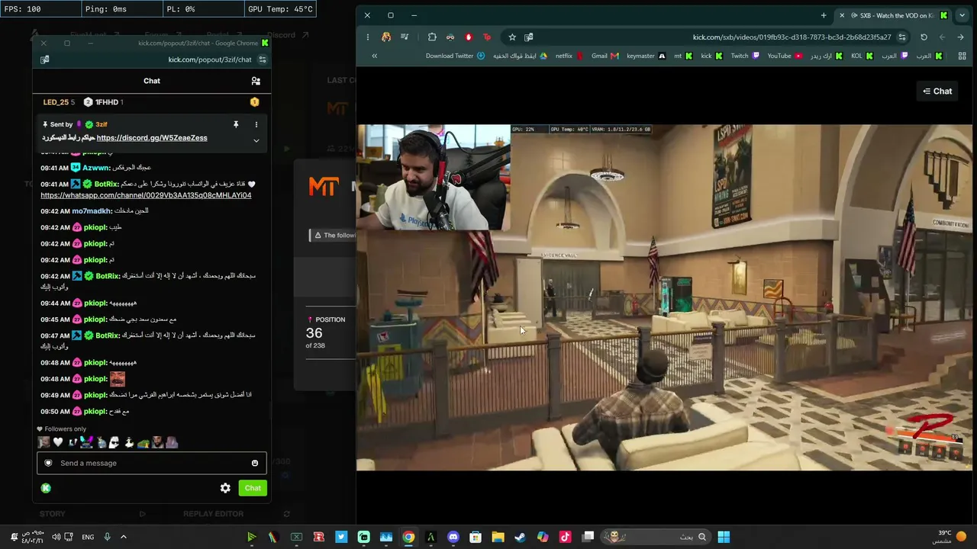Open the emoji picker in message box

tap(255, 463)
